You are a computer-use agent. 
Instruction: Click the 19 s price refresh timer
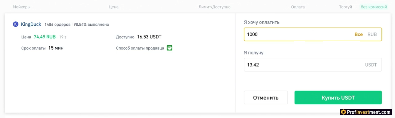point(63,37)
